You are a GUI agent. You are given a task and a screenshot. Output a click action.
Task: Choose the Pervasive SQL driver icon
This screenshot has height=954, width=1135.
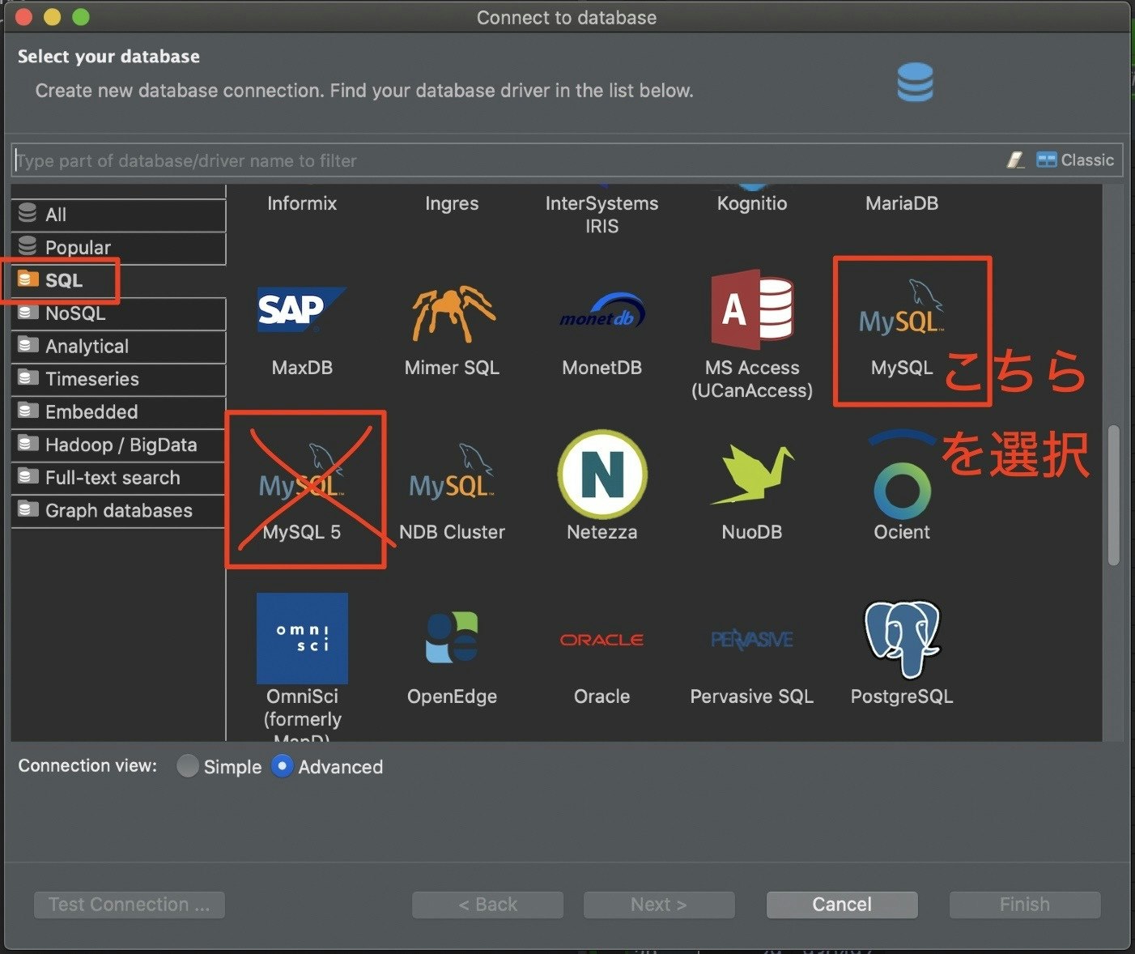pos(752,640)
